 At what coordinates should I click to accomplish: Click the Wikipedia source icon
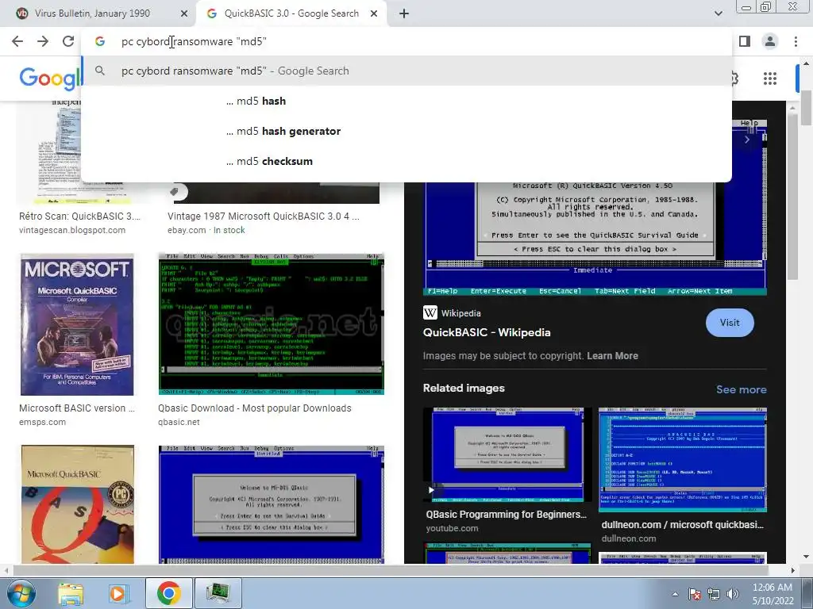(x=430, y=312)
